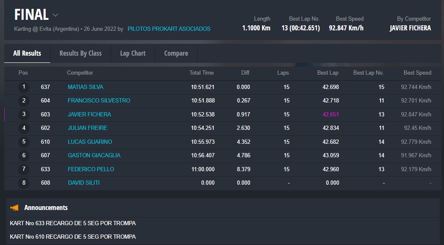The width and height of the screenshot is (444, 245).
Task: Click the All Results tab
Action: [x=27, y=53]
